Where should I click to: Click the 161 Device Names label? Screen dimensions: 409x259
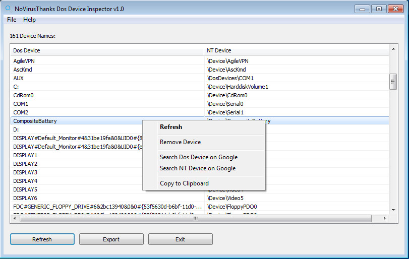pos(33,36)
